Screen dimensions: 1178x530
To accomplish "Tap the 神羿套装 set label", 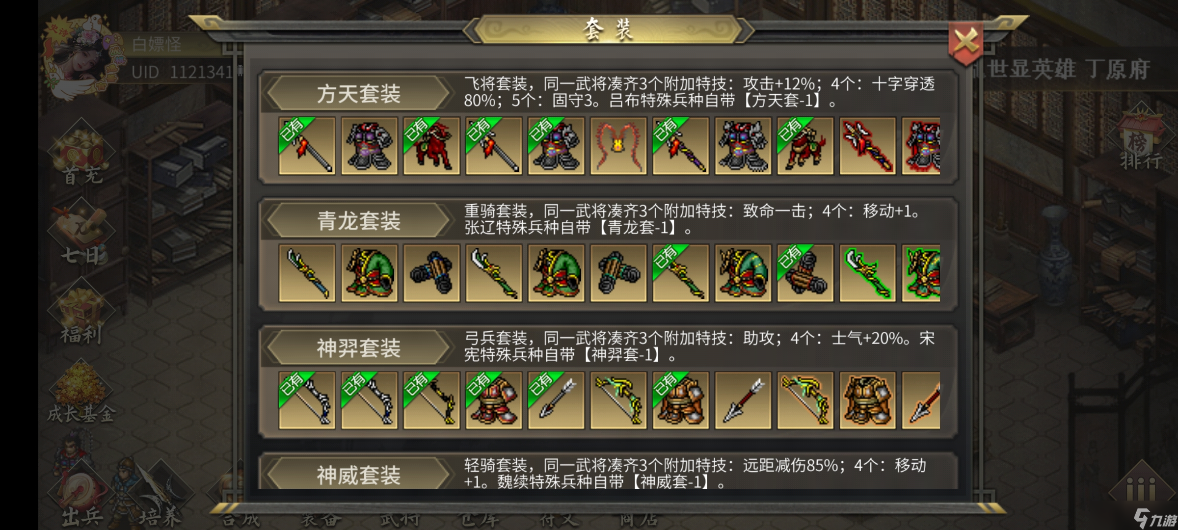I will [x=358, y=347].
